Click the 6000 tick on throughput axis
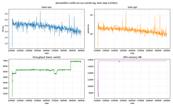 click(6, 66)
